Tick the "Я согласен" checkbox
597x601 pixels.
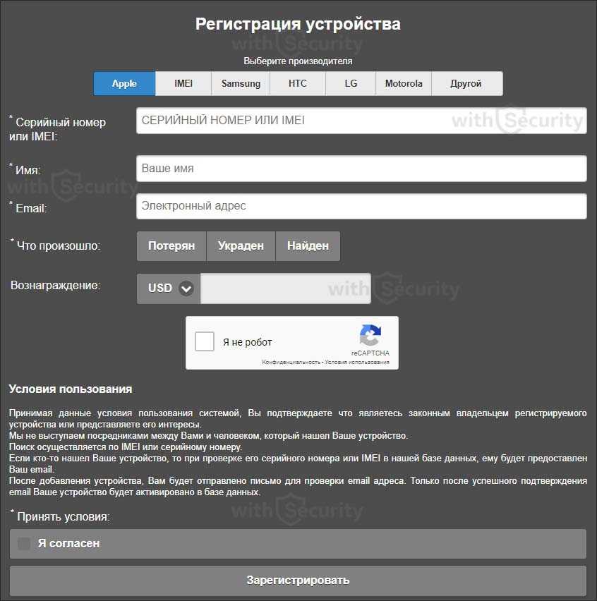pos(24,543)
